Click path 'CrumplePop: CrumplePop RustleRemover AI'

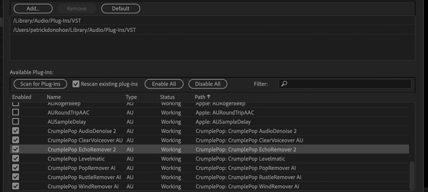pos(249,177)
